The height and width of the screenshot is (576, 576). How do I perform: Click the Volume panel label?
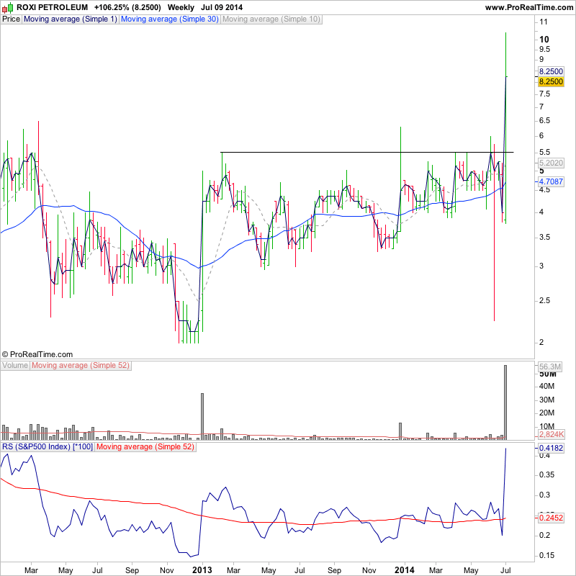[x=15, y=366]
